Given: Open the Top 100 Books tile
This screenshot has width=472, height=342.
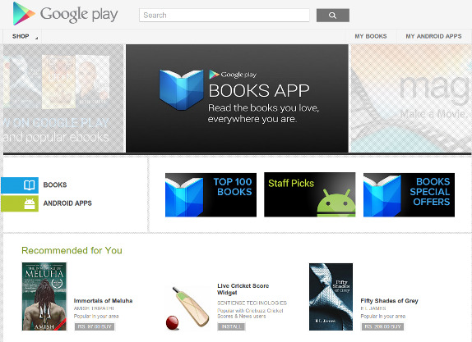Looking at the screenshot, I should (x=211, y=194).
